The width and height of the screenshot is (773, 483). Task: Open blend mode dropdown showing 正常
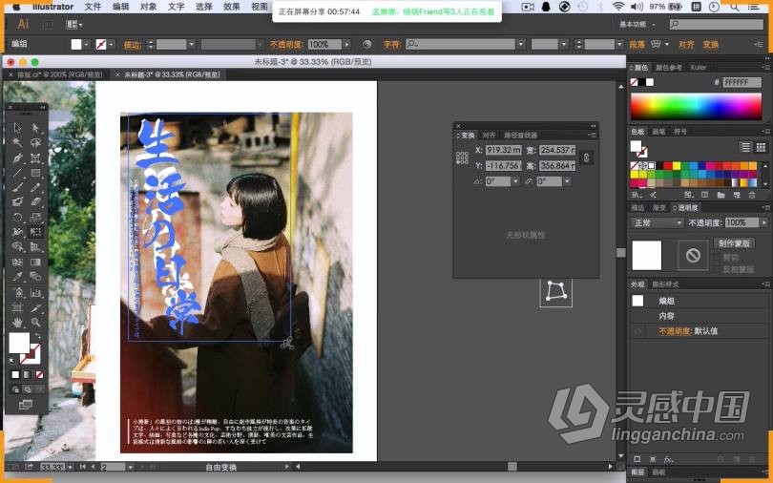[x=658, y=222]
